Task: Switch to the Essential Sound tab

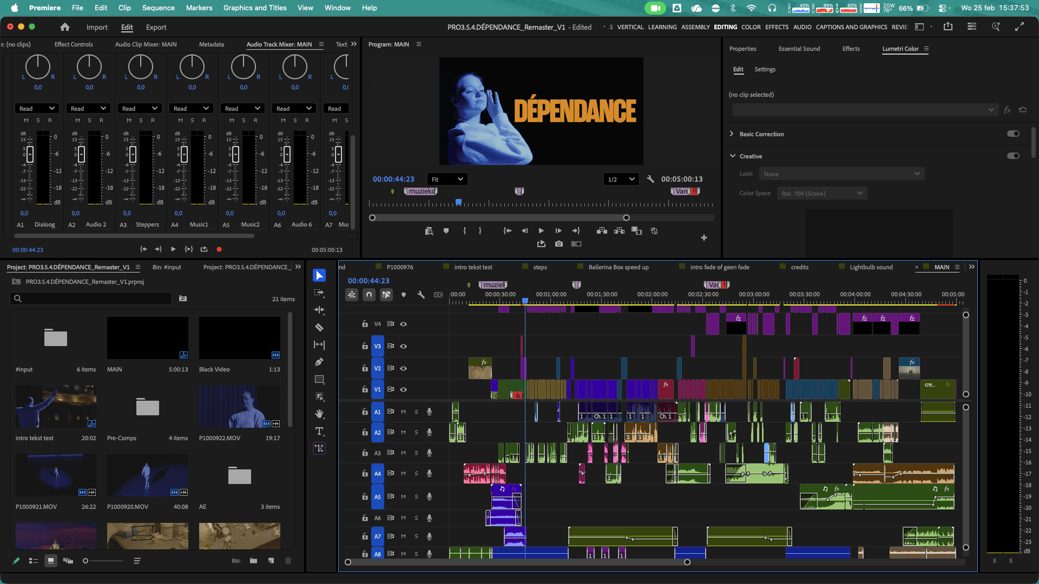Action: click(x=799, y=49)
